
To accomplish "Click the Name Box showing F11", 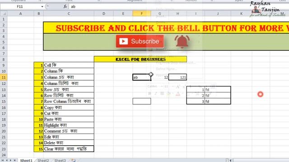I will pyautogui.click(x=20, y=7).
